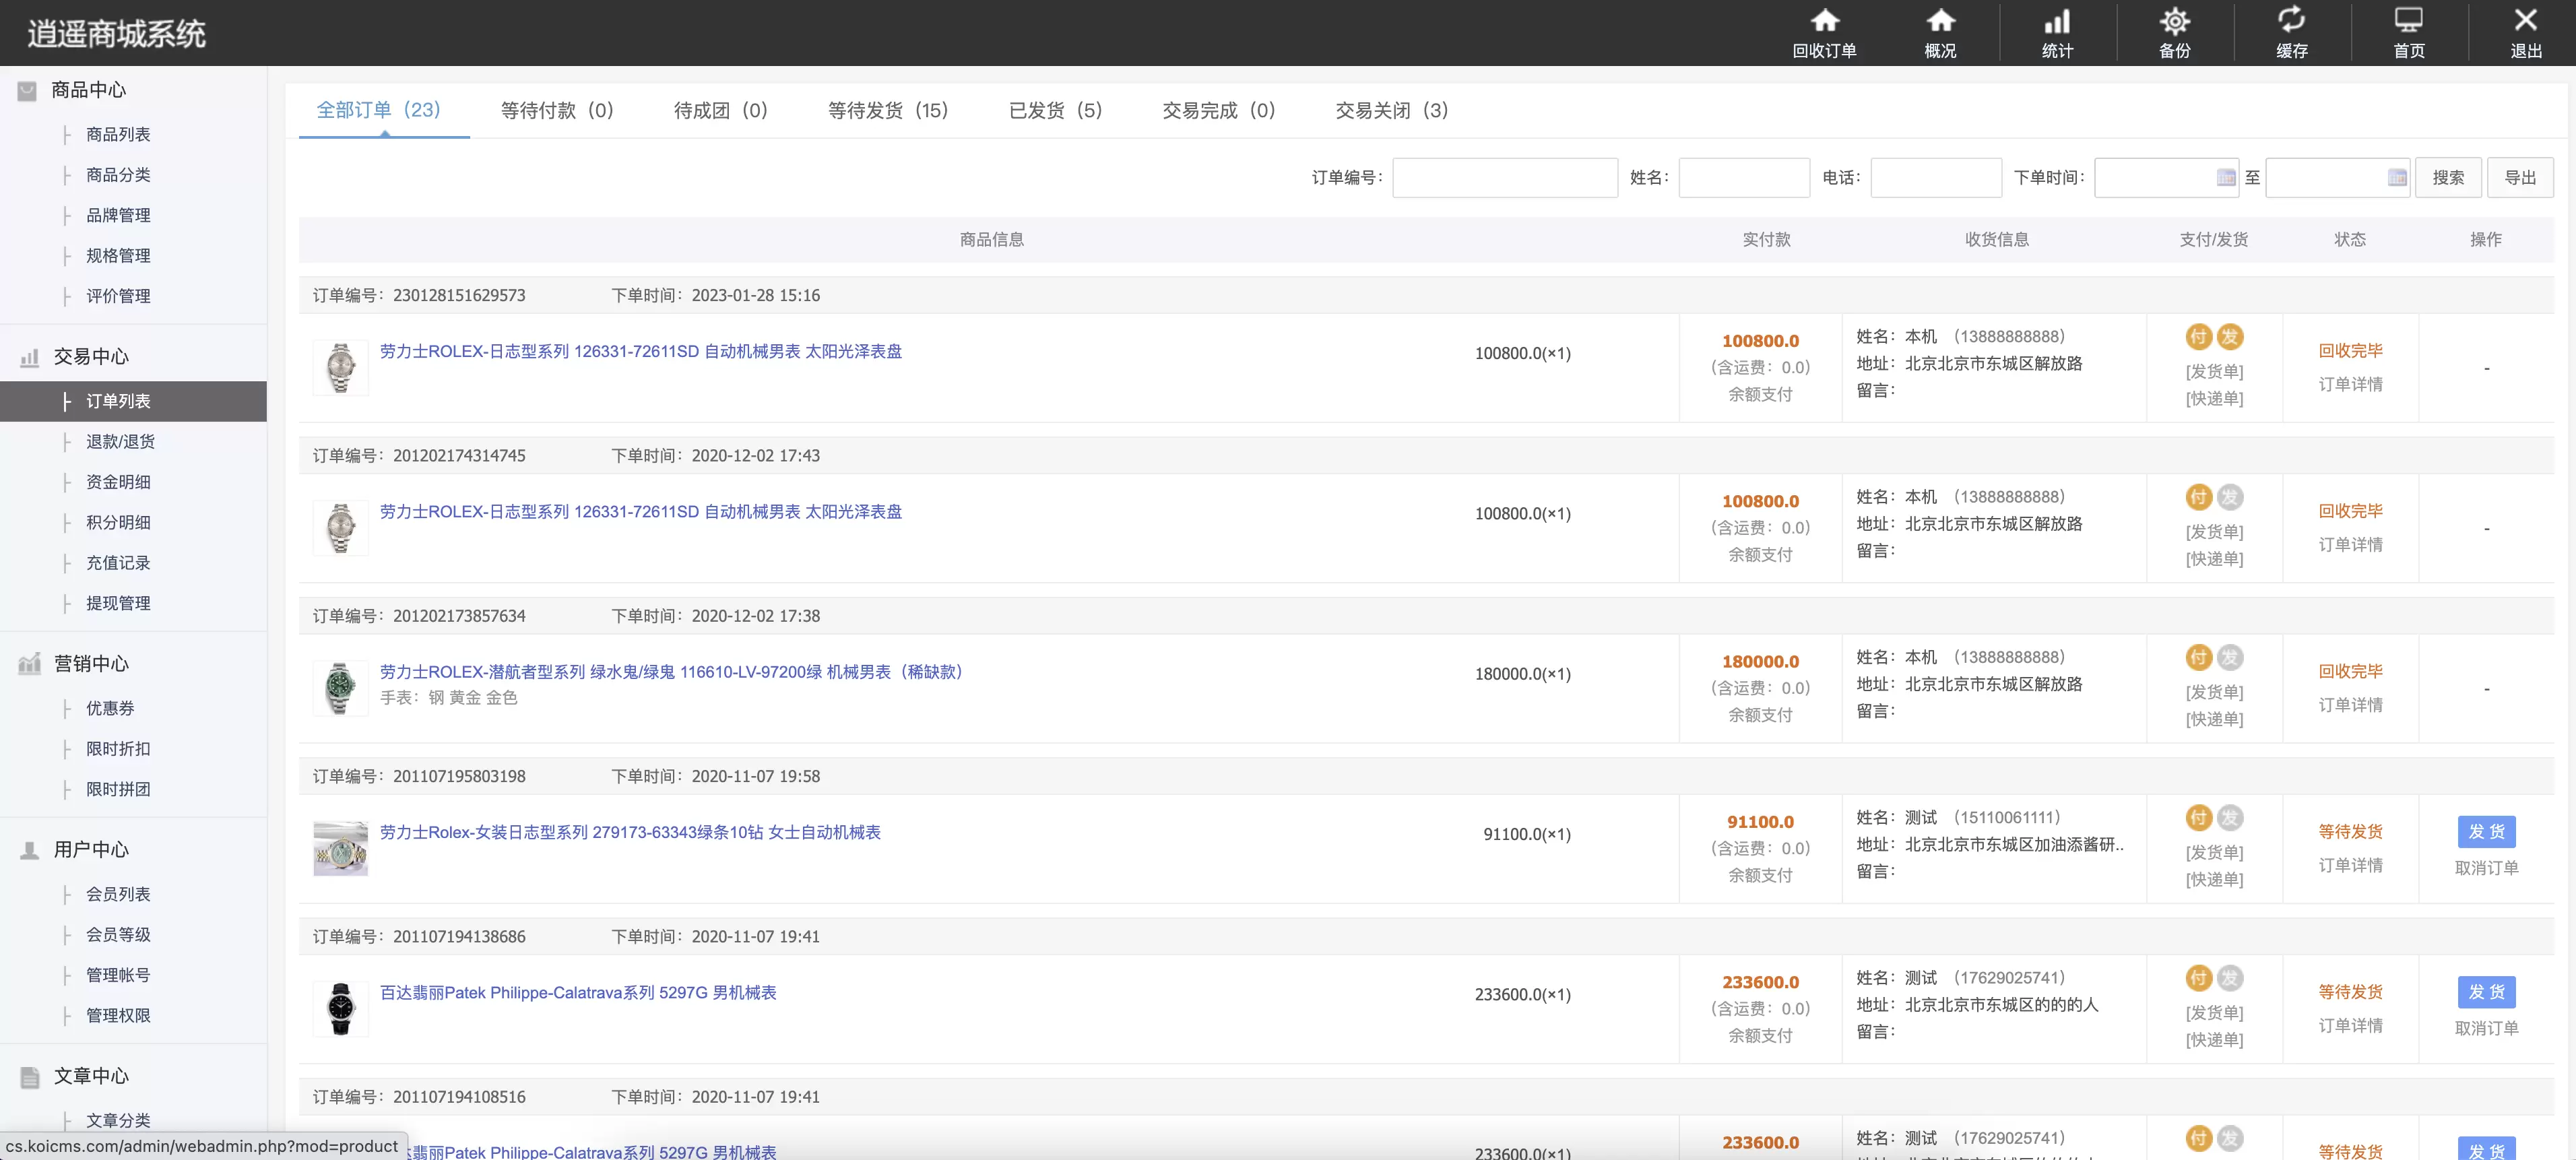Click 发 badge for order 230128151629573

pos(2230,337)
